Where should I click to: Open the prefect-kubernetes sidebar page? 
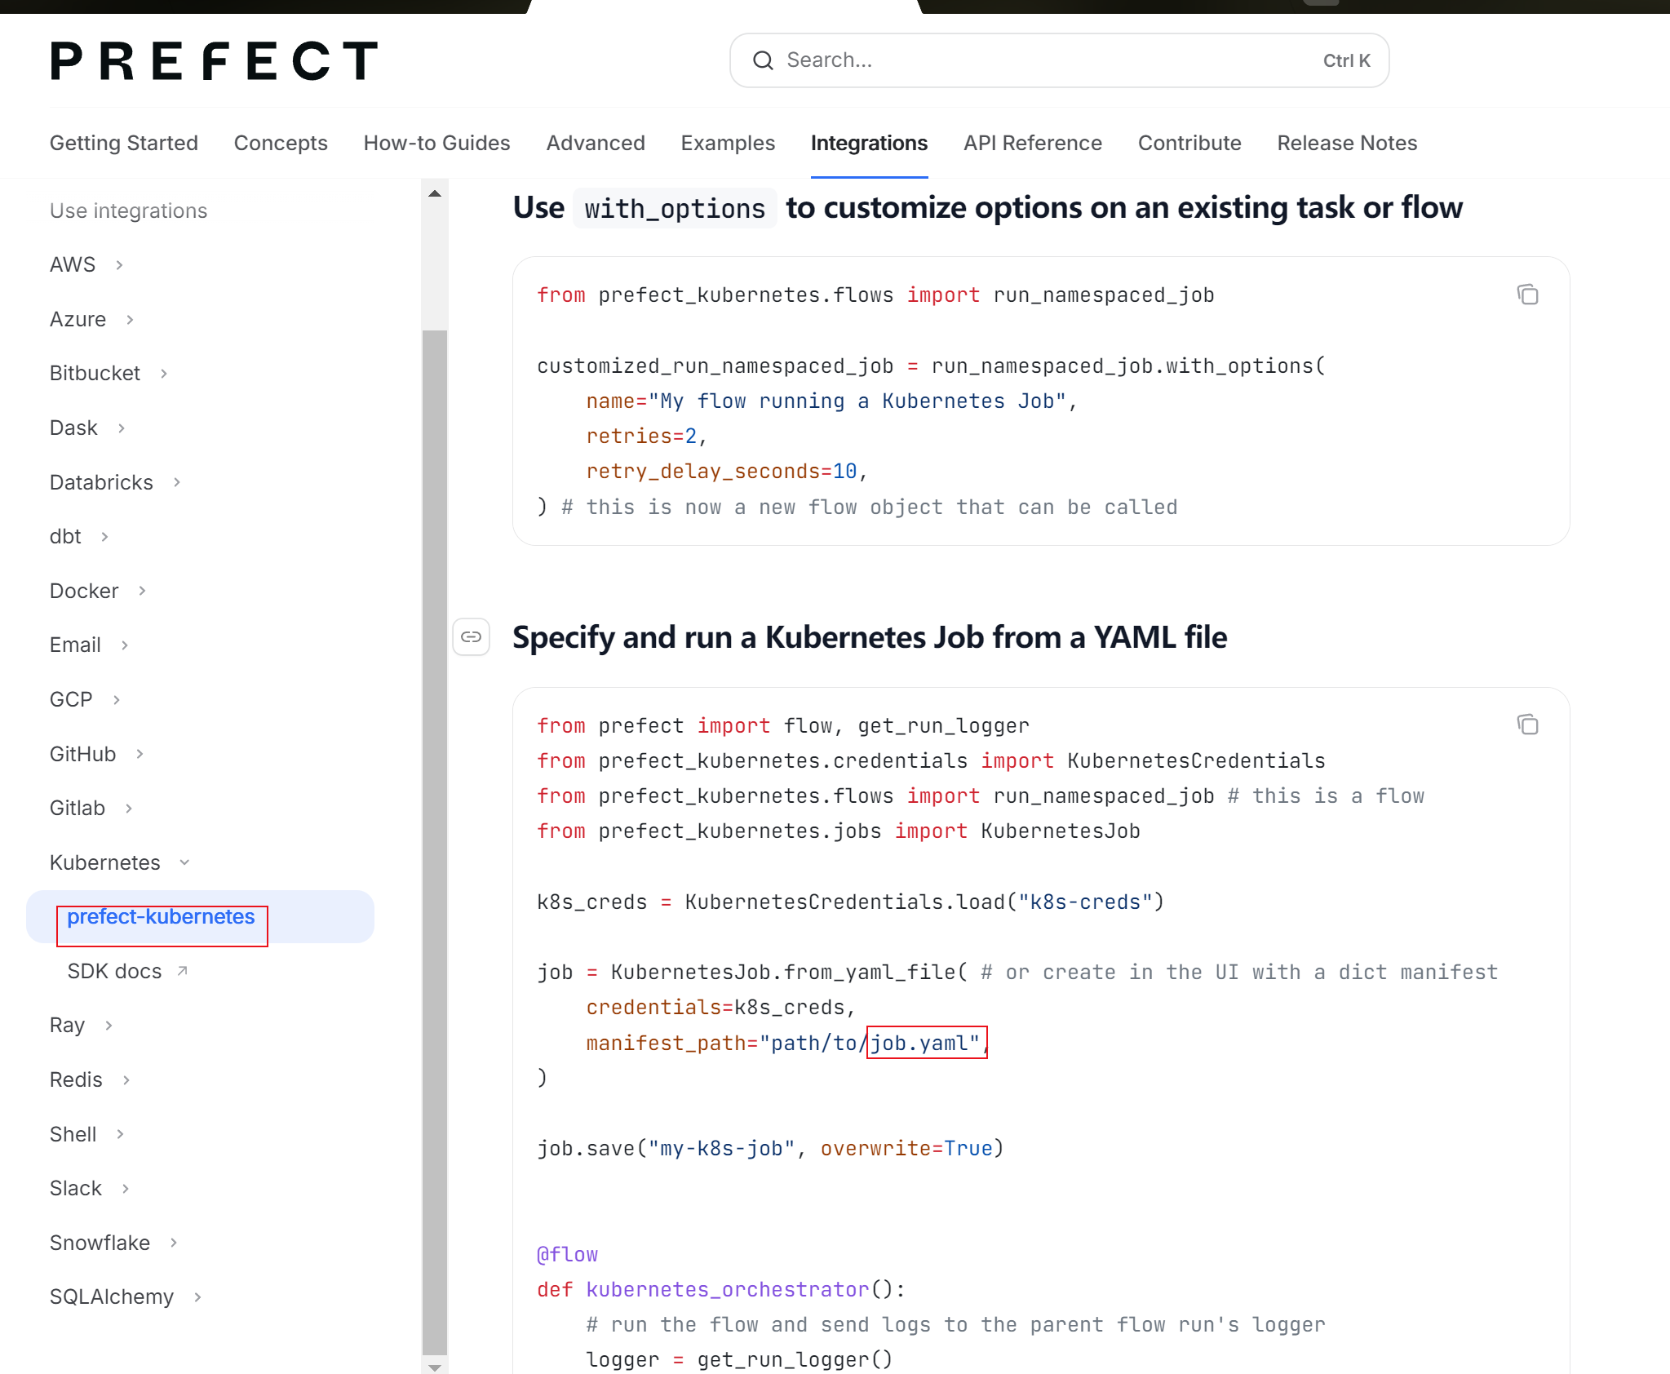point(161,917)
